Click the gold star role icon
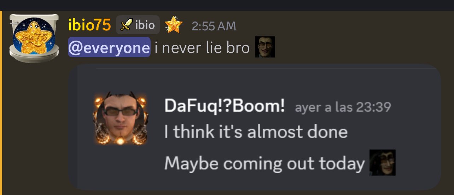The image size is (454, 195). point(173,25)
